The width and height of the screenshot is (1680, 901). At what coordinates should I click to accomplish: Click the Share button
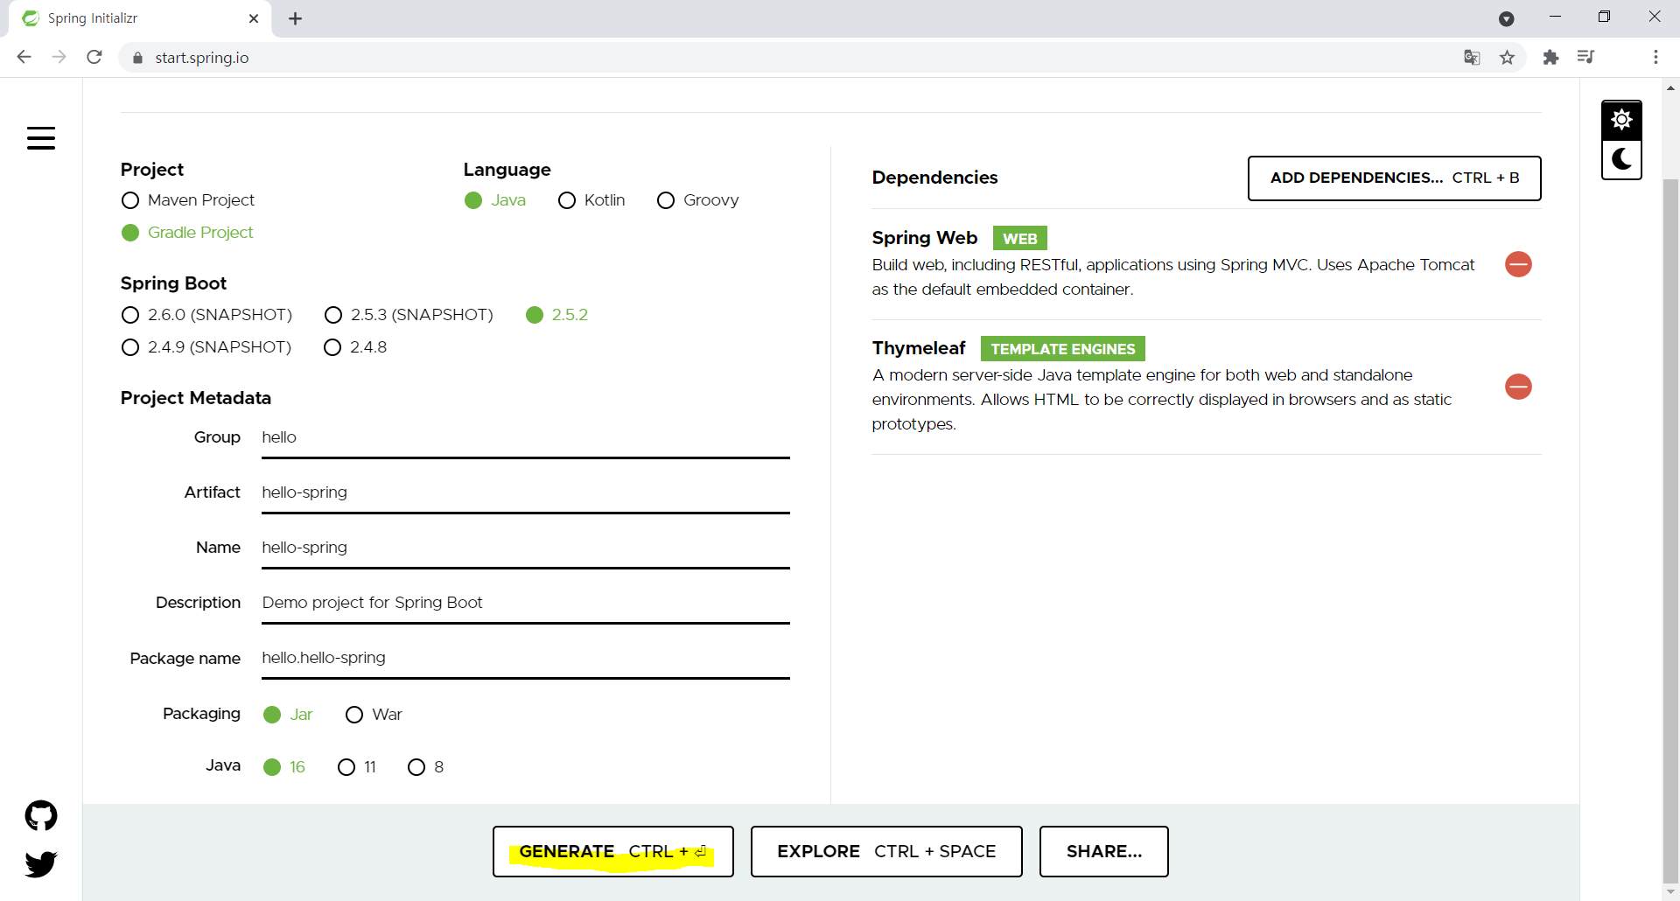click(1103, 851)
